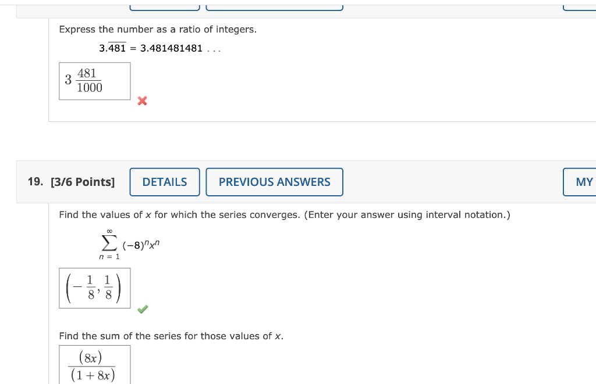Viewport: 596px width, 384px height.
Task: Select the mixed-number answer input box
Action: (x=94, y=81)
